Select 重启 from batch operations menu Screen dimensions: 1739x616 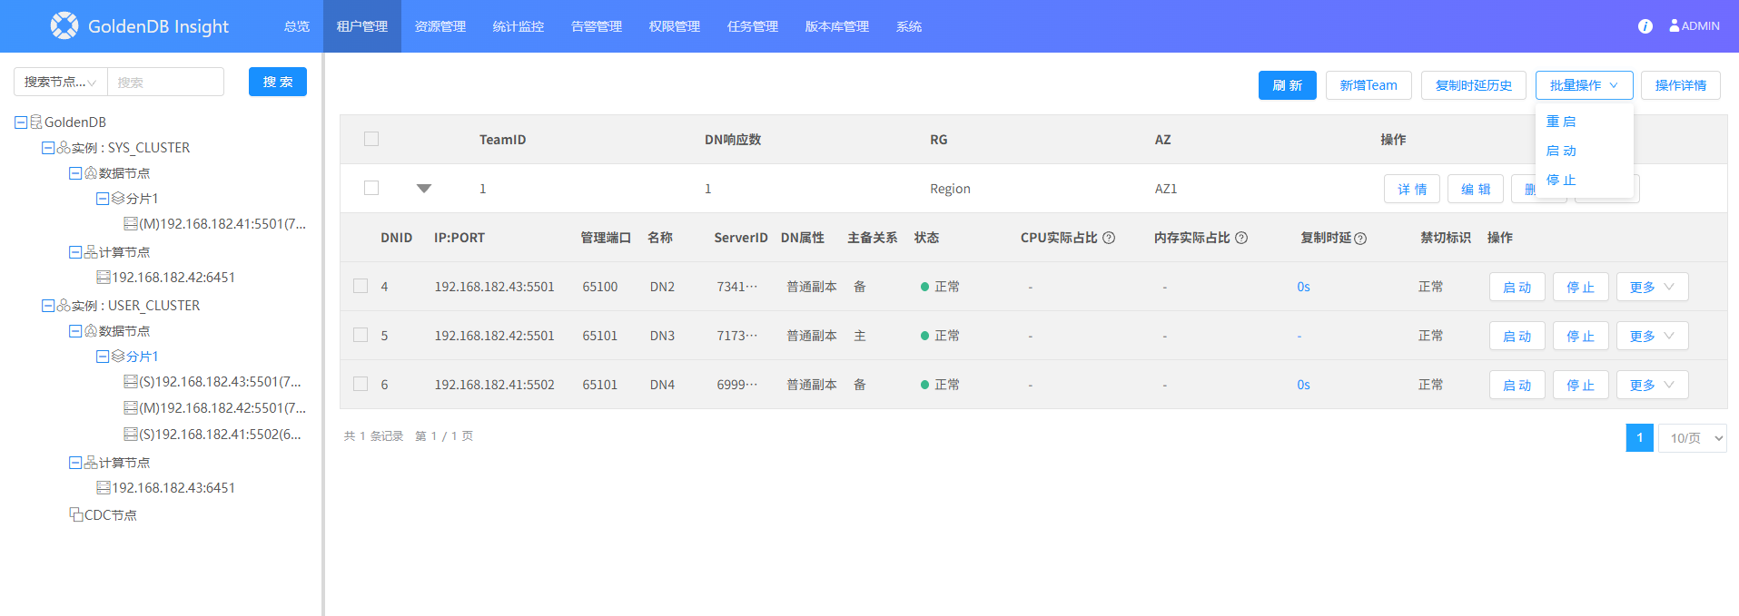[x=1561, y=122]
